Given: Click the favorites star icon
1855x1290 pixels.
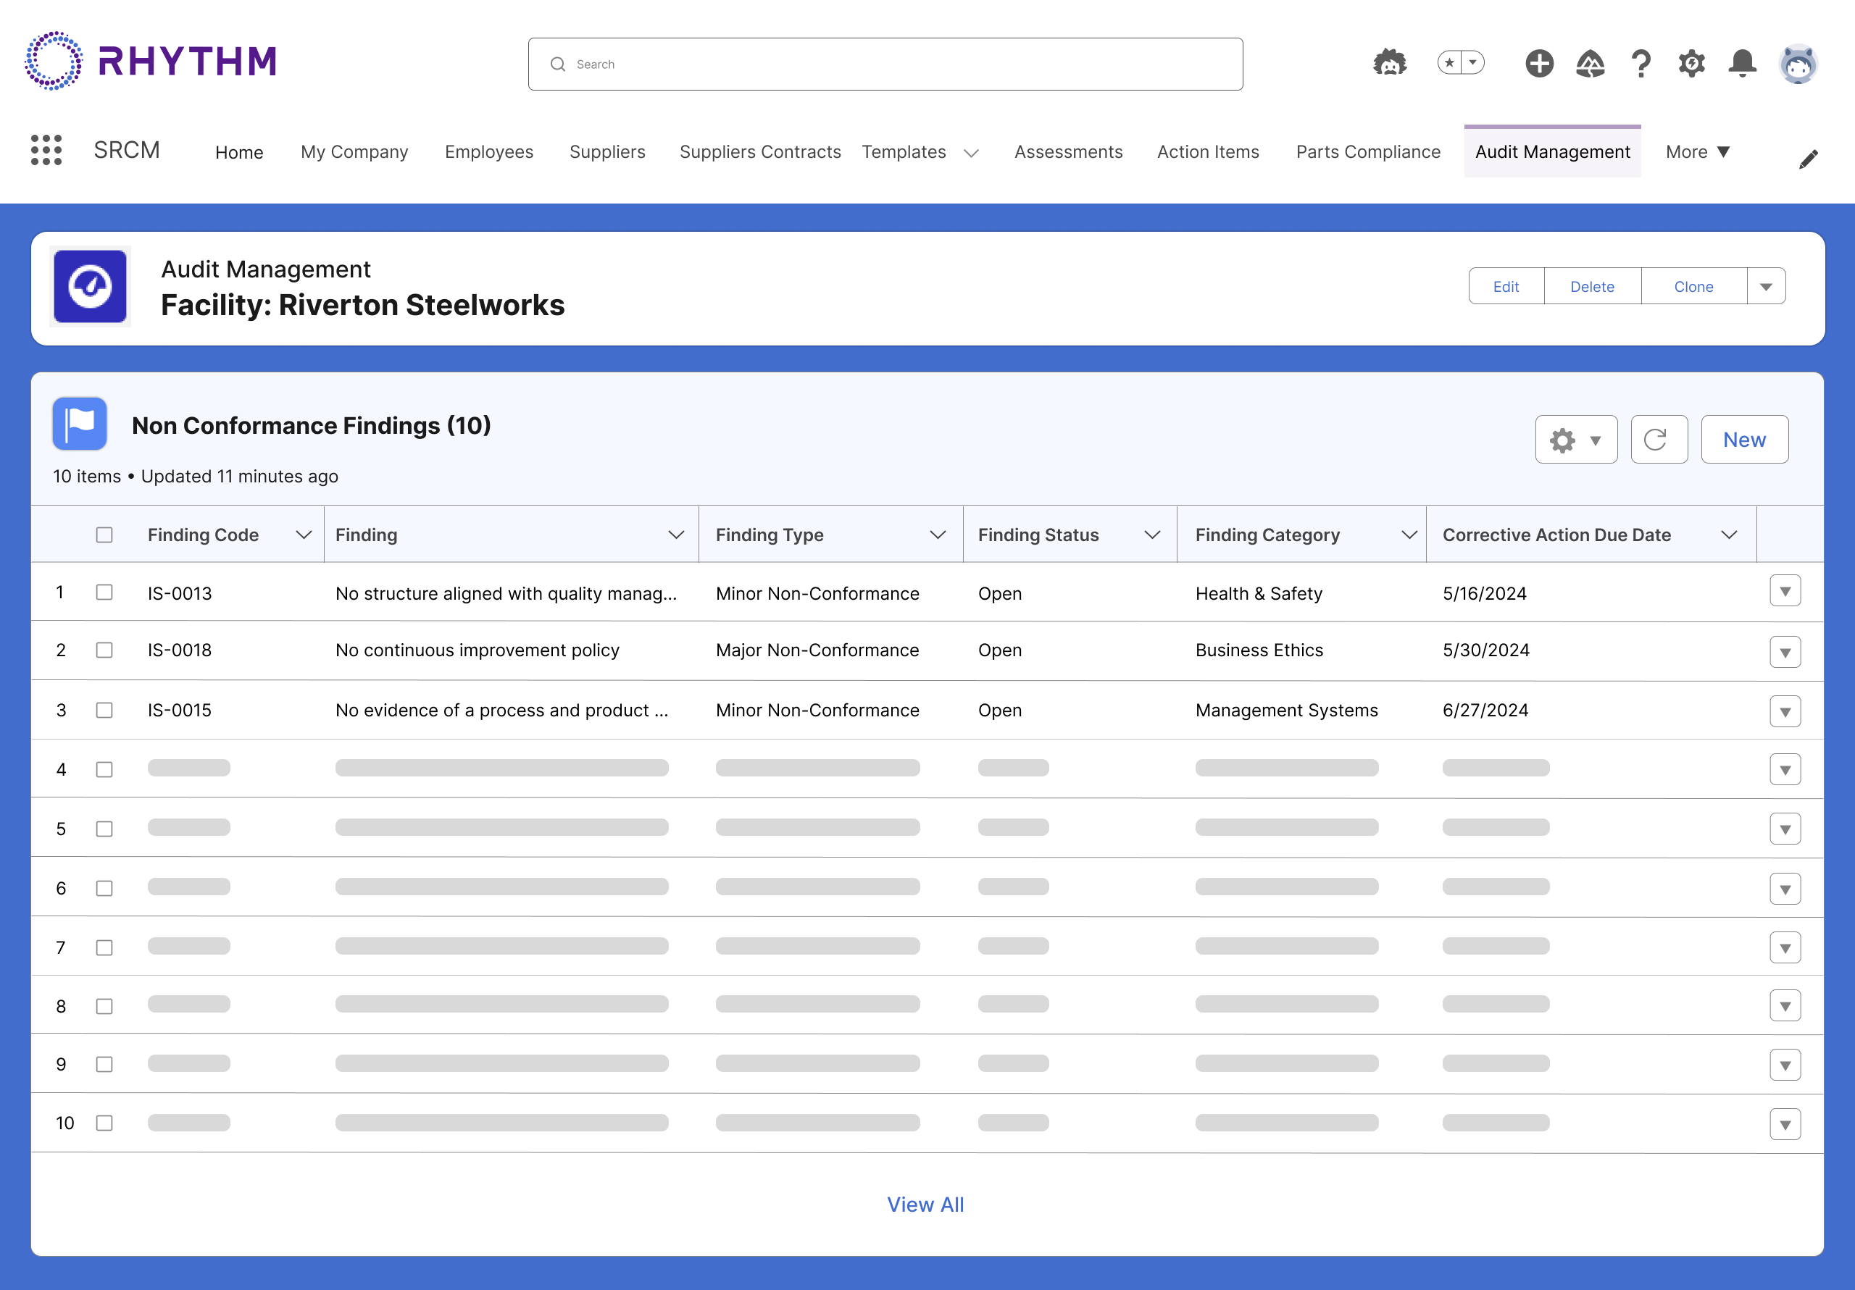Looking at the screenshot, I should coord(1450,63).
